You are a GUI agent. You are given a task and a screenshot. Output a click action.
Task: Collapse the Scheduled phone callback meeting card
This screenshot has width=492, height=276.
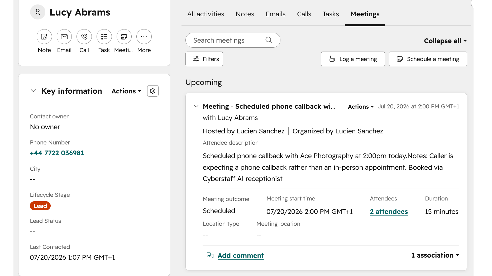196,106
